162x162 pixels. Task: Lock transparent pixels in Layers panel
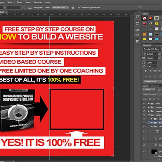[150, 99]
